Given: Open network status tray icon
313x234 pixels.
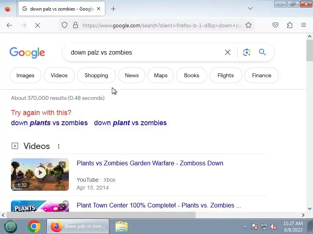Looking at the screenshot, I should (x=264, y=227).
